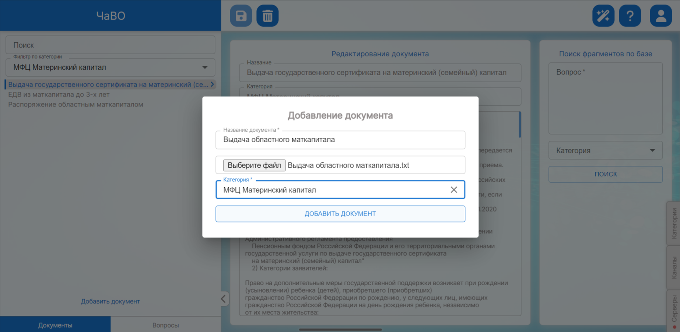Click the trash delete icon
Image resolution: width=680 pixels, height=332 pixels.
click(267, 16)
